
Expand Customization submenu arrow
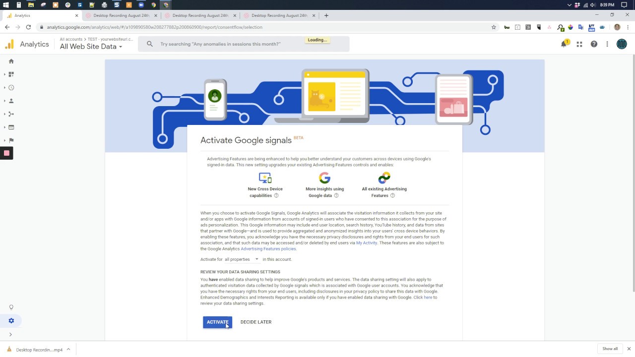click(4, 74)
